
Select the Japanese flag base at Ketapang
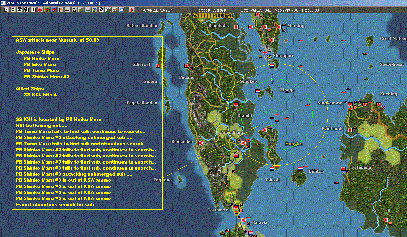click(x=343, y=168)
